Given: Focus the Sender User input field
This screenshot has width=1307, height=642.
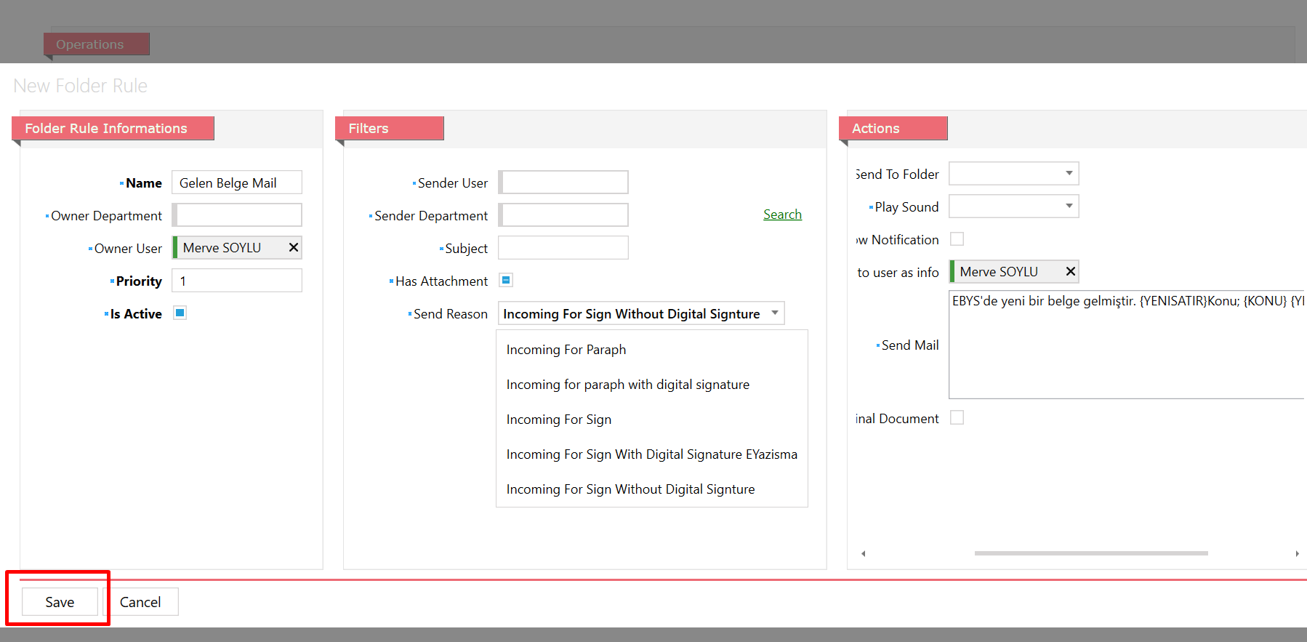Looking at the screenshot, I should point(565,182).
